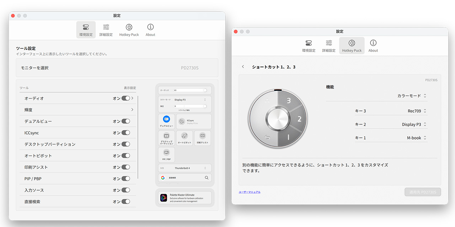This screenshot has width=455, height=227.
Task: Toggle the オーディオ switch off
Action: click(x=125, y=98)
